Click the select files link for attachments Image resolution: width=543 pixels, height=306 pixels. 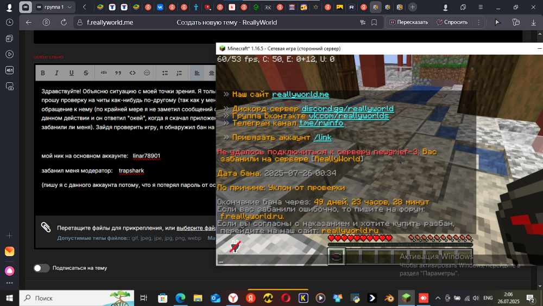click(196, 228)
